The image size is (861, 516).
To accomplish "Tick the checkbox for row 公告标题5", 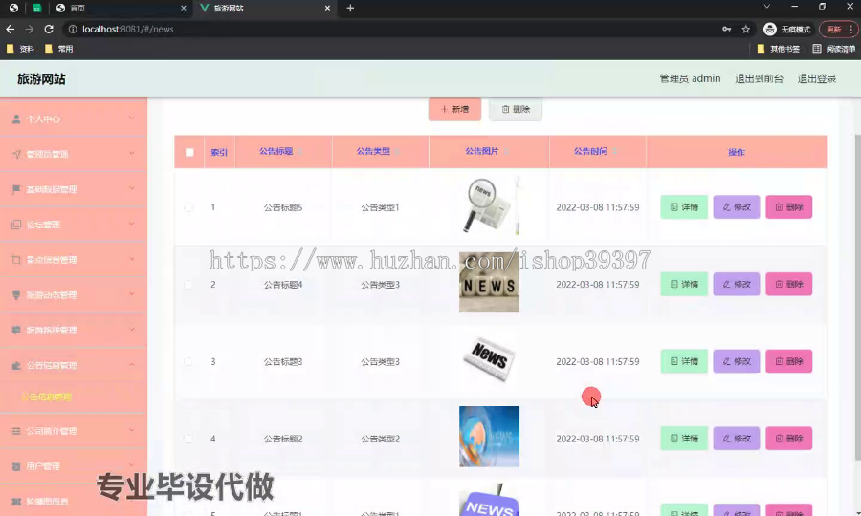I will [188, 207].
